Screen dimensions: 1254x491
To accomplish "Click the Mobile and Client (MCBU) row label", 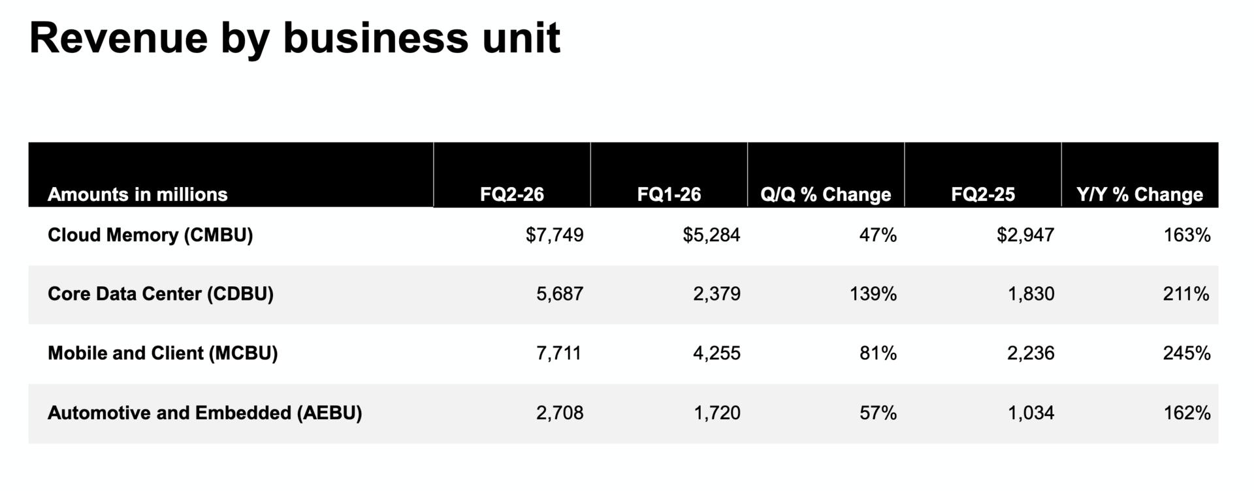I will click(163, 353).
